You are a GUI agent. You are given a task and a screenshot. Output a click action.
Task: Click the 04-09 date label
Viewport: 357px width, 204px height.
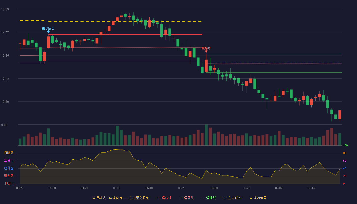point(52,188)
